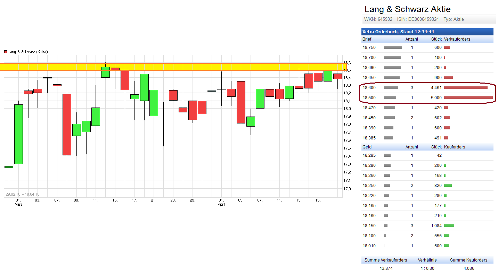Select the WKN number 645932
The height and width of the screenshot is (274, 498).
(x=385, y=19)
